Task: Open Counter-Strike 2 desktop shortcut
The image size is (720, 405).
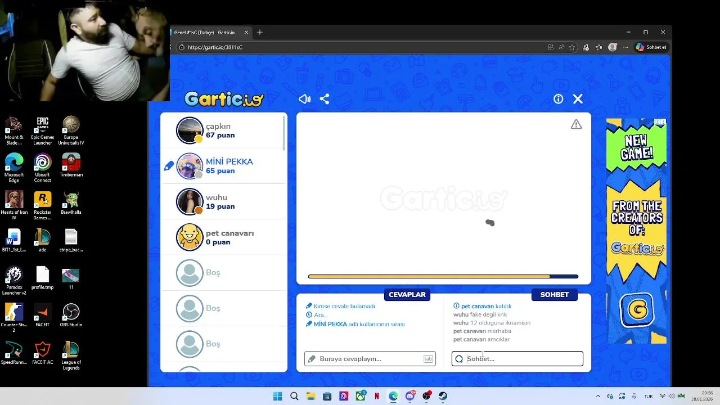Action: click(14, 318)
